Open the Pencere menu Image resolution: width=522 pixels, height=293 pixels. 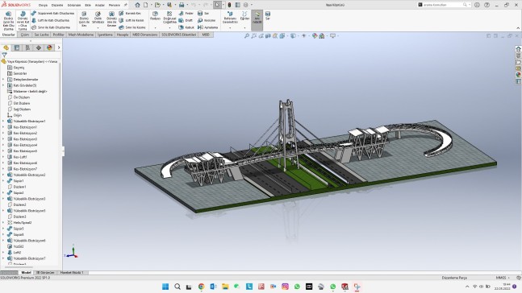(115, 5)
